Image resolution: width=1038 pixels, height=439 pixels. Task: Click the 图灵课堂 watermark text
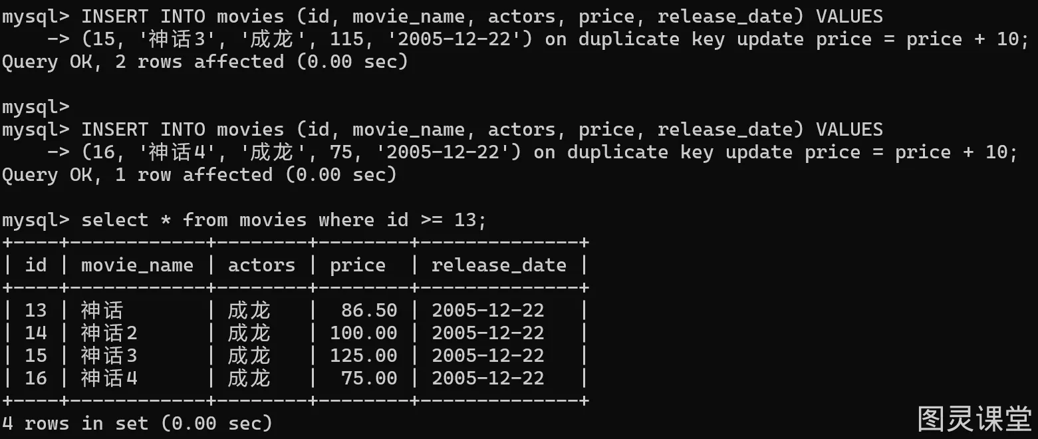pyautogui.click(x=973, y=419)
